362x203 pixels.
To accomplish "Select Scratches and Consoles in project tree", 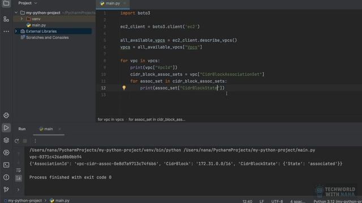I will [x=45, y=37].
